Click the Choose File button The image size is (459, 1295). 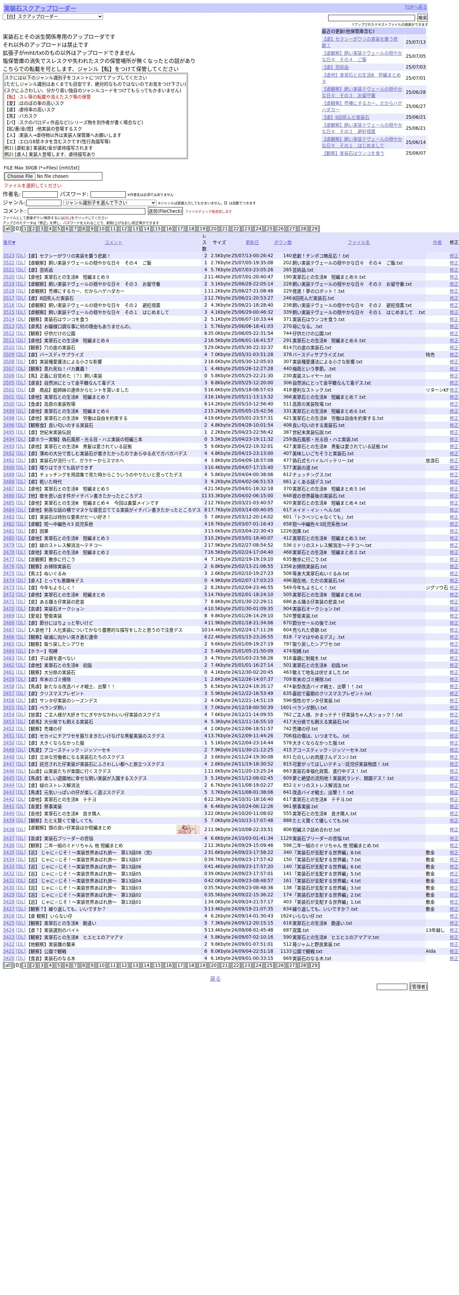pyautogui.click(x=20, y=176)
